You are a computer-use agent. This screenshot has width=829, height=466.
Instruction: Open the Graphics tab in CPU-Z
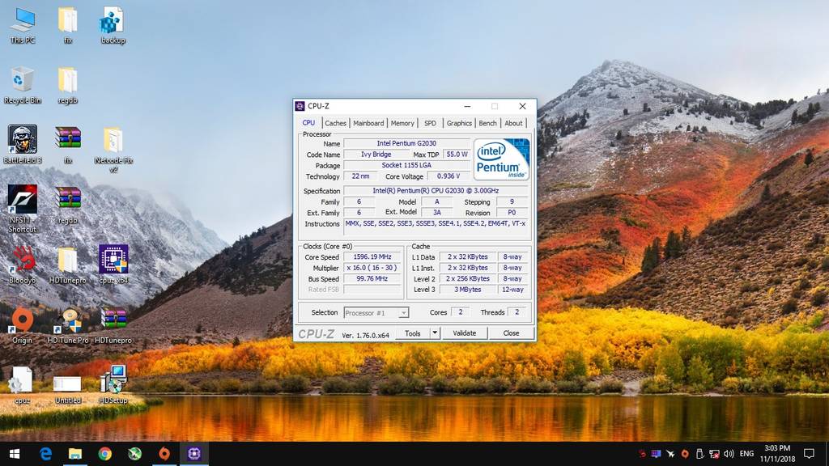pos(459,123)
